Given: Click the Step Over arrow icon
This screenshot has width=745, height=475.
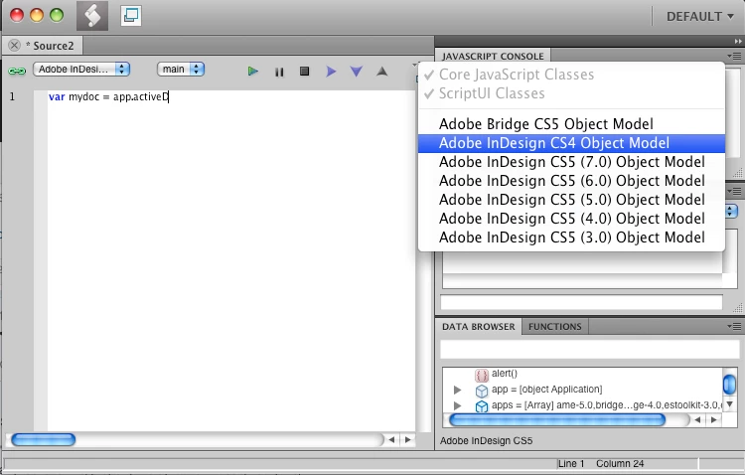Looking at the screenshot, I should (331, 72).
